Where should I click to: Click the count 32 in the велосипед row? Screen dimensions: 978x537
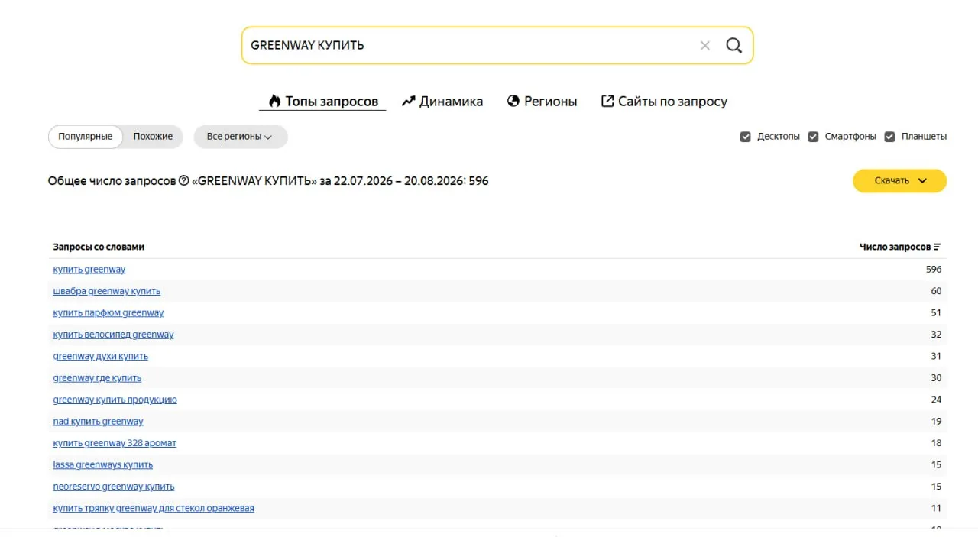(x=936, y=335)
